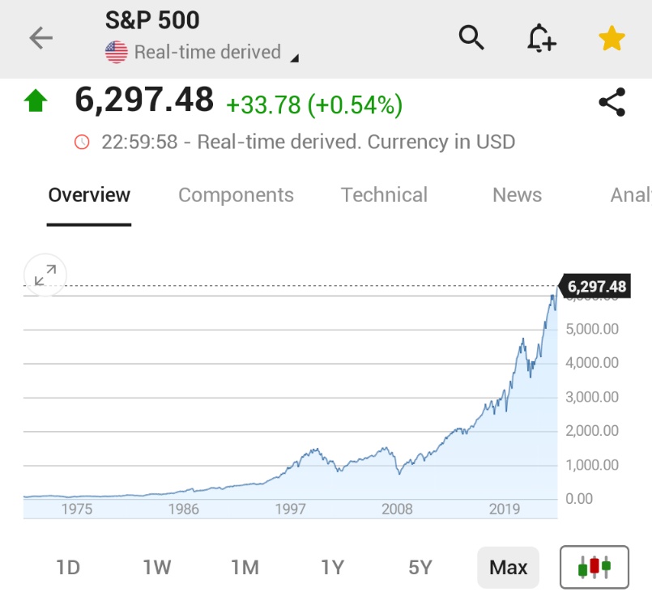
Task: Tap the 3,000.00 price axis label
Action: [592, 397]
